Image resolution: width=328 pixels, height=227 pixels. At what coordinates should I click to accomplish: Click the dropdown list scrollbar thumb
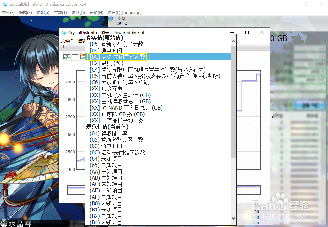click(233, 102)
